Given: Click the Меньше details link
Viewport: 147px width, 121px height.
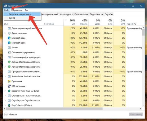Looking at the screenshot, I should click(x=13, y=114).
